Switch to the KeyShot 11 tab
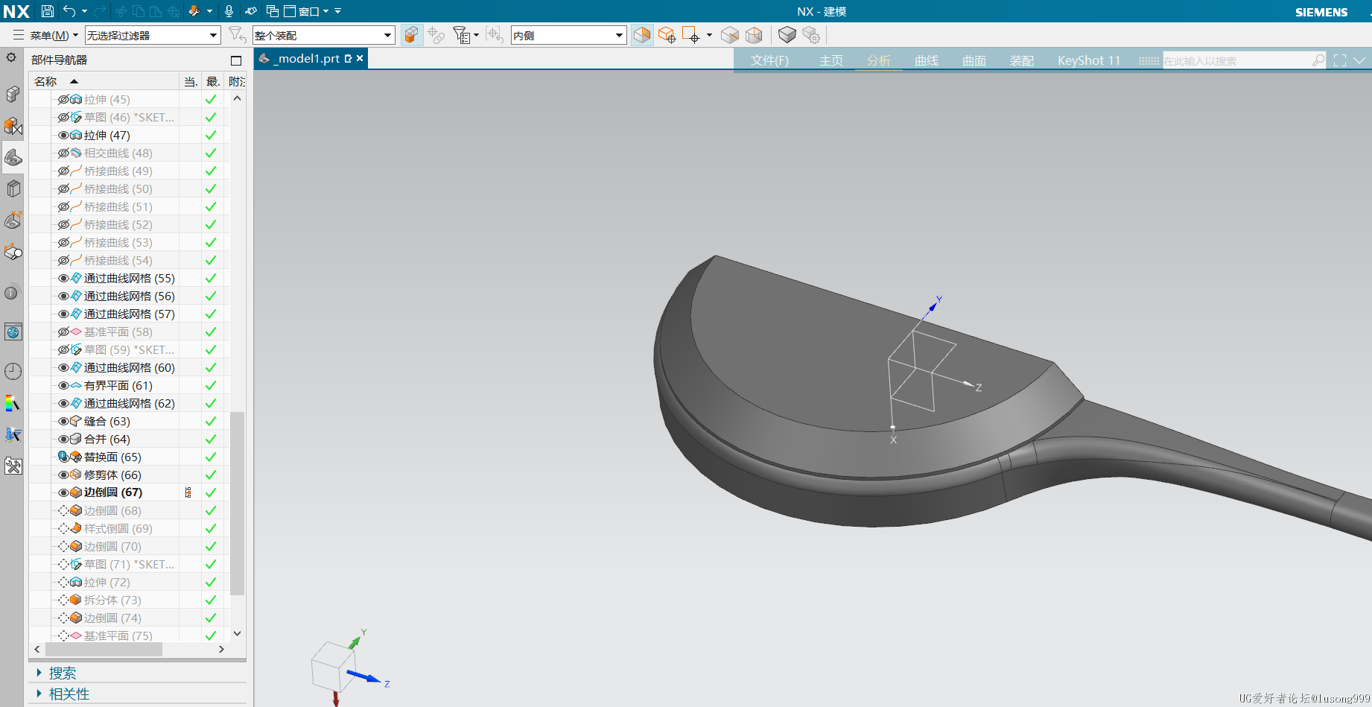Screen dimensions: 1372x707 [1089, 60]
